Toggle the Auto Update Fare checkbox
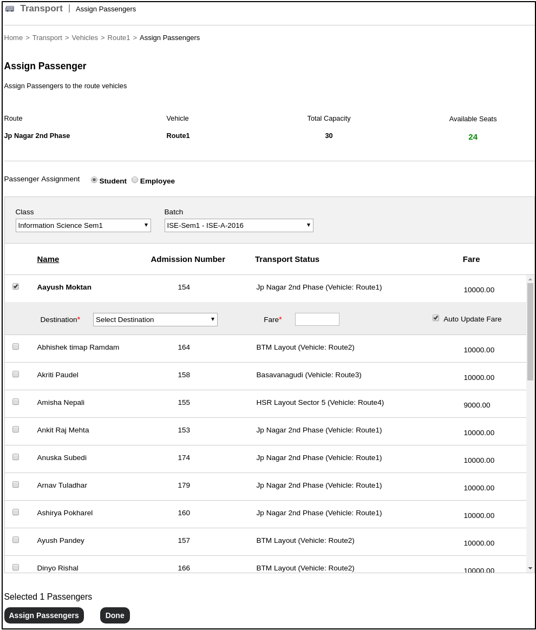Screen dimensions: 536x630 (436, 318)
